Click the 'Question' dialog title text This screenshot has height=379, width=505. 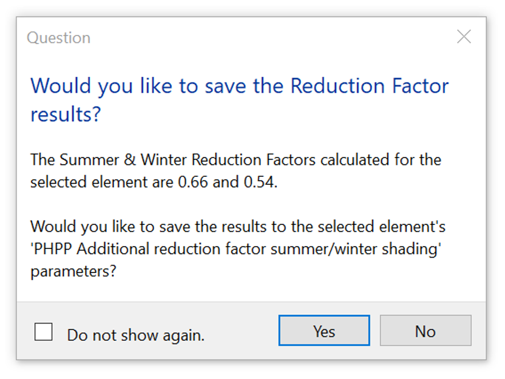[58, 38]
